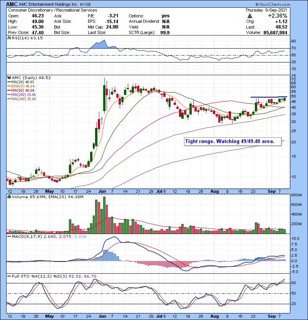Click the Volume 85.69M, EMA(20) 94.38M label

[47, 197]
